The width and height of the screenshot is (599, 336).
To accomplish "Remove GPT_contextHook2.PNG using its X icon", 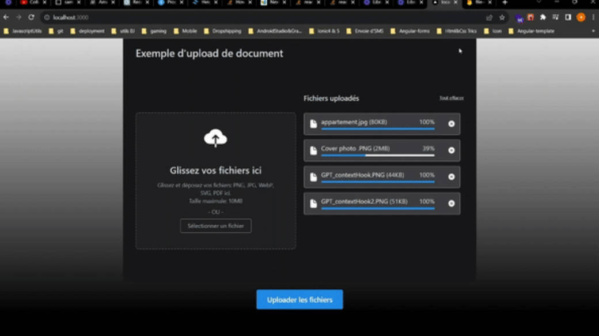I will (x=452, y=203).
